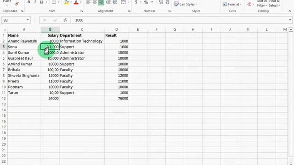Select salary total 54000 cell
Viewport: 294px width, 165px height.
[x=50, y=99]
